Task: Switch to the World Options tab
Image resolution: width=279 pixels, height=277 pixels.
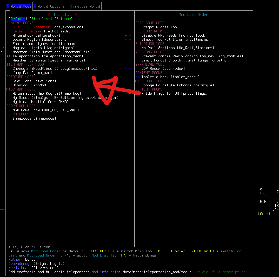Action: tap(51, 6)
